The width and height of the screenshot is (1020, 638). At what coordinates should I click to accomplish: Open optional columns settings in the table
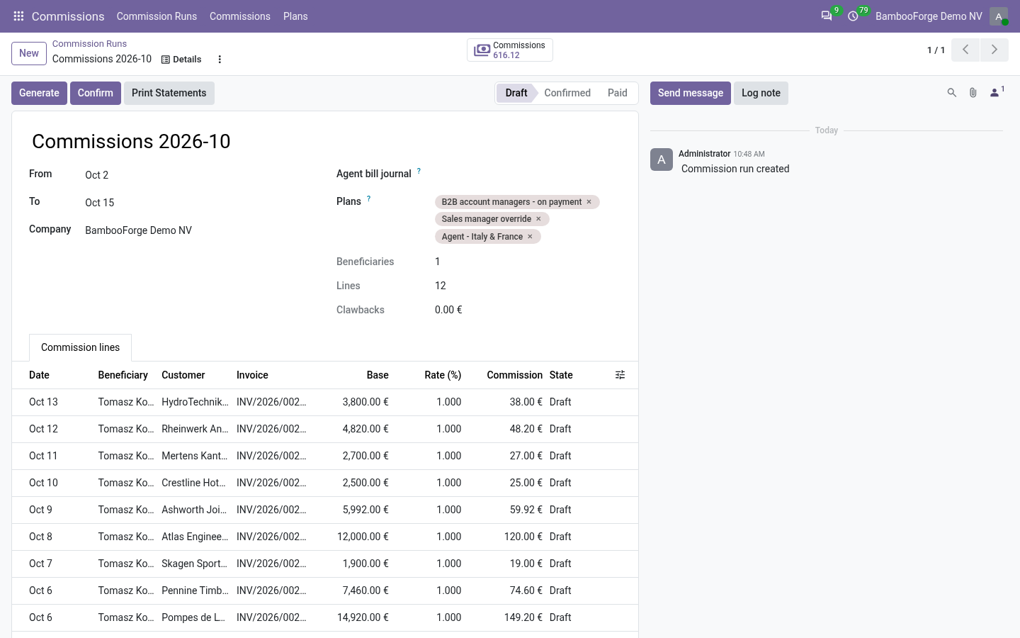pos(620,375)
